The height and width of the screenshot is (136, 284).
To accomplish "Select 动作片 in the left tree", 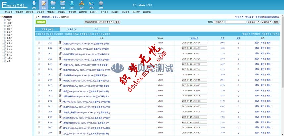I will point(9,26).
